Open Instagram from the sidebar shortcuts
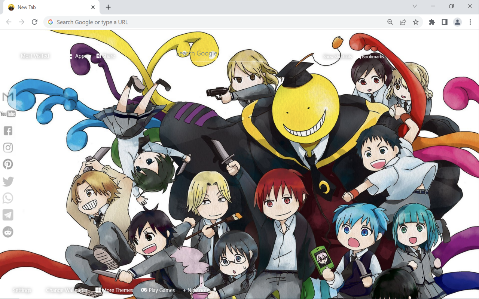Screen dimensions: 479x299 (8, 148)
